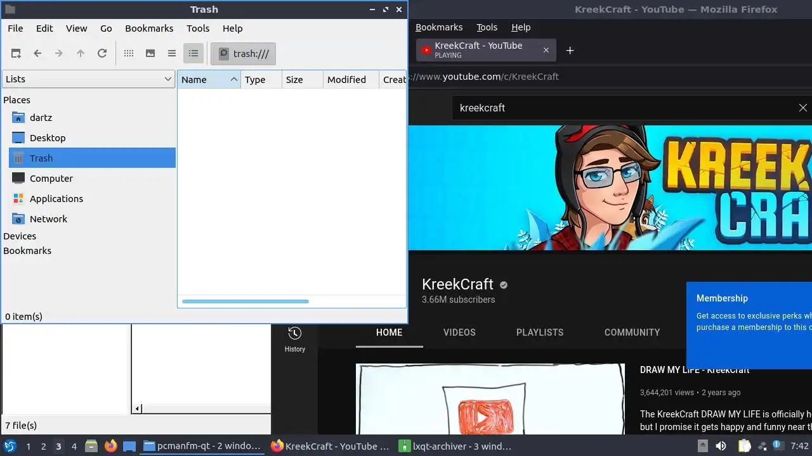Open Firefox Tools menu
Viewport: 812px width, 456px height.
[x=487, y=27]
